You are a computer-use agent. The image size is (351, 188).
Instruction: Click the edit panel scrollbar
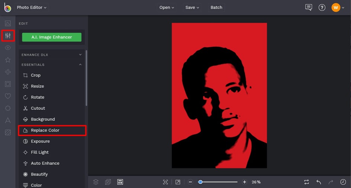click(x=86, y=78)
